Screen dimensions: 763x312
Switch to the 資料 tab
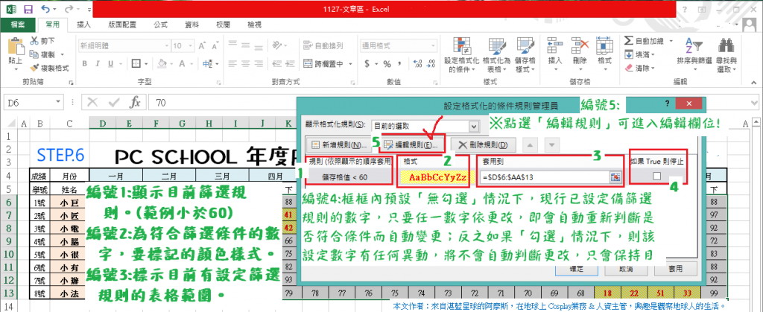(x=192, y=25)
